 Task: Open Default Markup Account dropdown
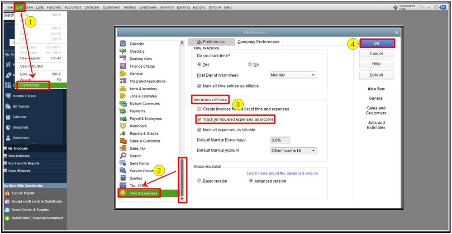coord(293,151)
